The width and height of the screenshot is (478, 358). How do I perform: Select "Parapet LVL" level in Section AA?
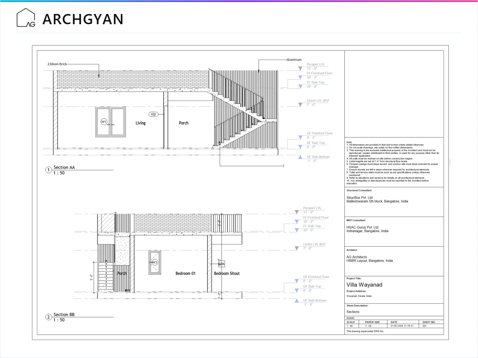click(316, 64)
